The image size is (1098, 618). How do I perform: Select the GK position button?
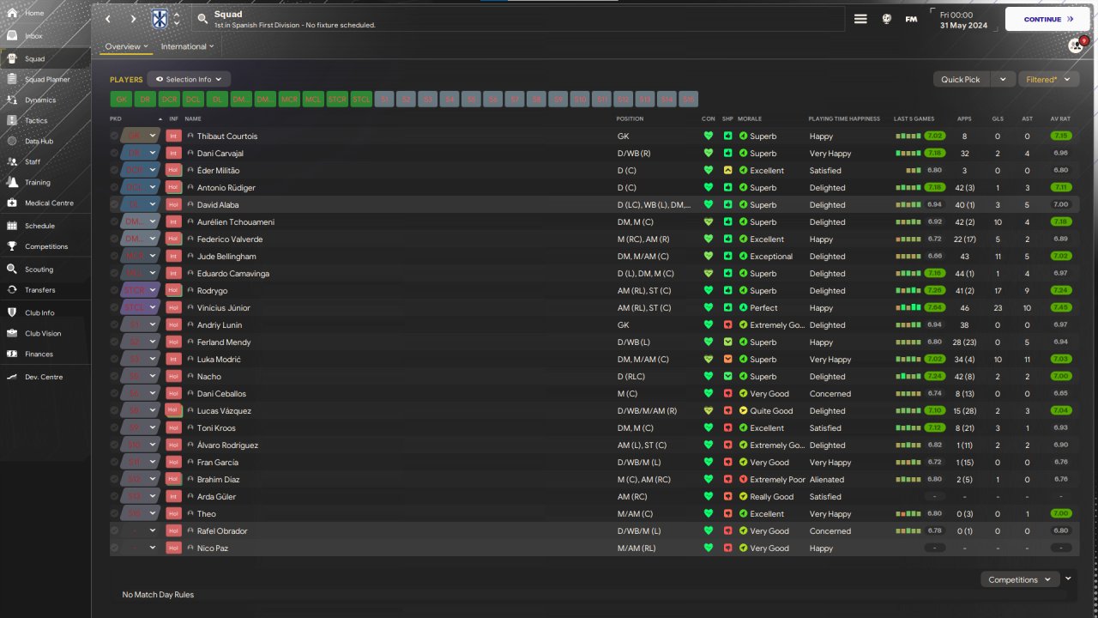tap(122, 100)
